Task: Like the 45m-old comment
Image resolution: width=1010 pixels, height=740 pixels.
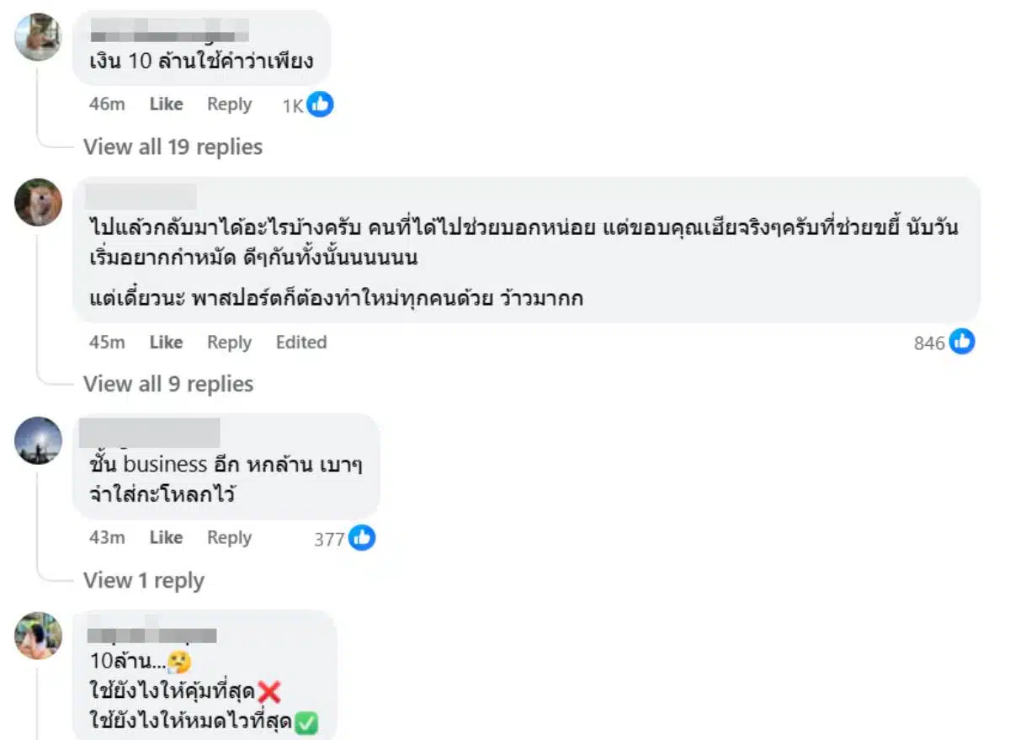Action: 166,342
